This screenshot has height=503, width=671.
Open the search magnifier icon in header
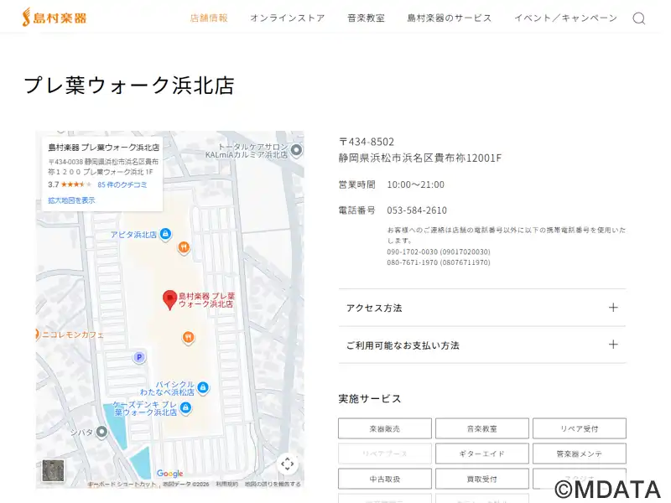[638, 18]
